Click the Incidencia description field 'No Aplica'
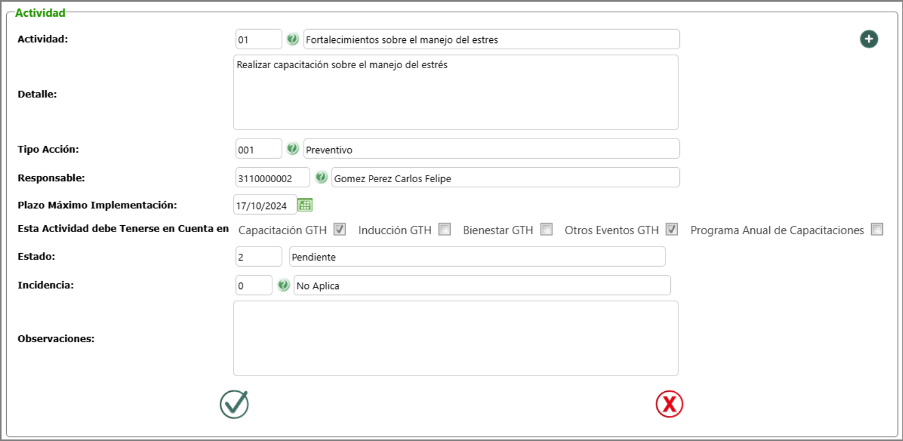Image resolution: width=903 pixels, height=441 pixels. pos(482,285)
